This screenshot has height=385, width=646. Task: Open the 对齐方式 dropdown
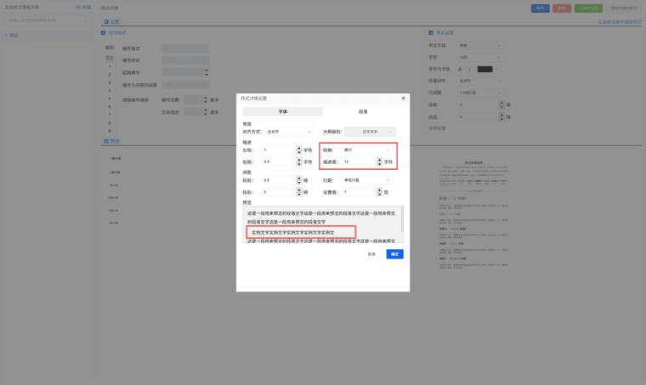(x=289, y=132)
